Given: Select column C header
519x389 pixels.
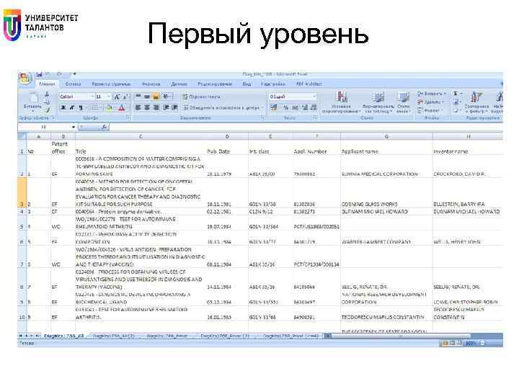Looking at the screenshot, I should coord(141,136).
